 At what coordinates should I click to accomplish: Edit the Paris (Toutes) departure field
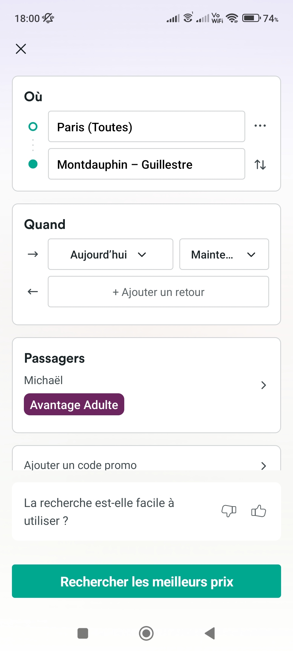click(x=146, y=127)
